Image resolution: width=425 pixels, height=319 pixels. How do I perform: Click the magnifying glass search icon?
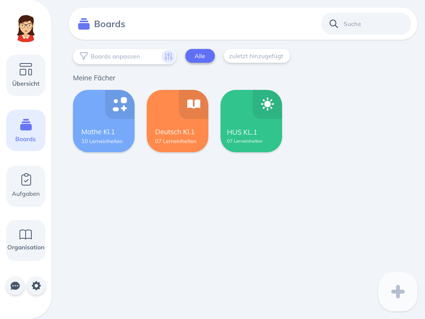[334, 24]
